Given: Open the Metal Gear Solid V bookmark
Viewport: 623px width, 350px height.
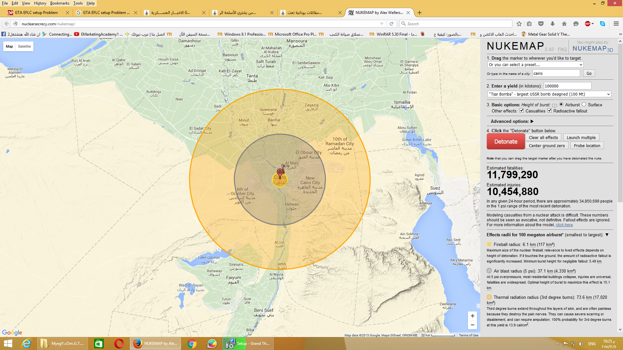Looking at the screenshot, I should [x=545, y=34].
